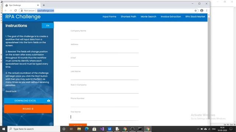The width and height of the screenshot is (236, 132).
Task: Open first Chrome icon on taskbar
Action: coord(125,129)
